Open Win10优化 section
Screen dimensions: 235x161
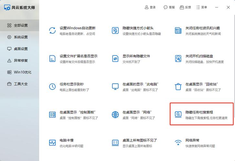(x=19, y=72)
